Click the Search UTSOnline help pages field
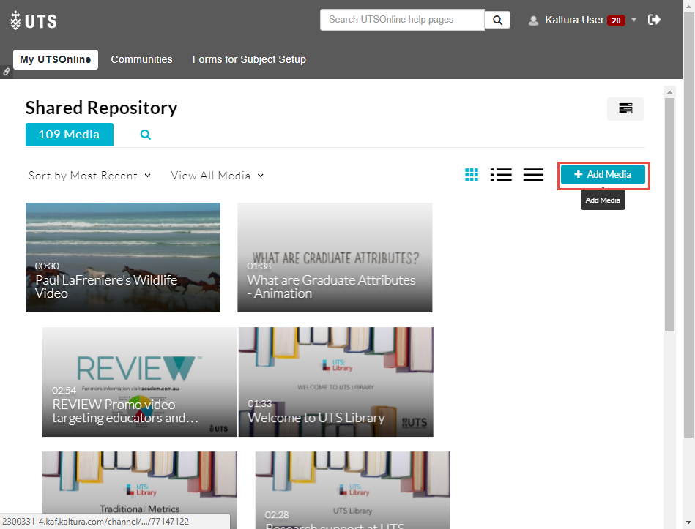The image size is (695, 529). click(x=402, y=20)
